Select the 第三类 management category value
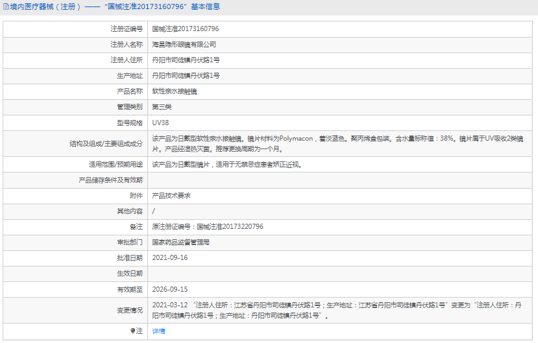 [x=162, y=107]
